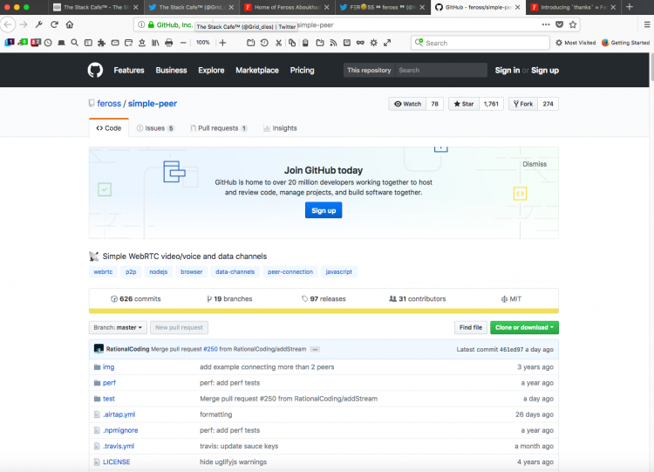Print the page using the printer icon

click(169, 43)
